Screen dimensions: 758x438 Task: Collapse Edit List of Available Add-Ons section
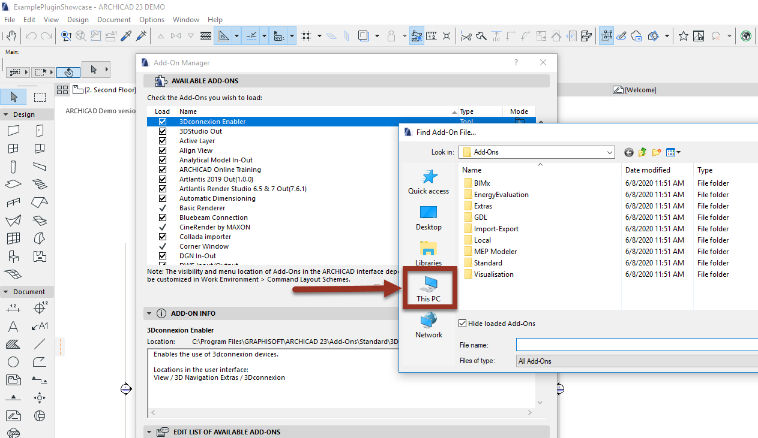(149, 432)
